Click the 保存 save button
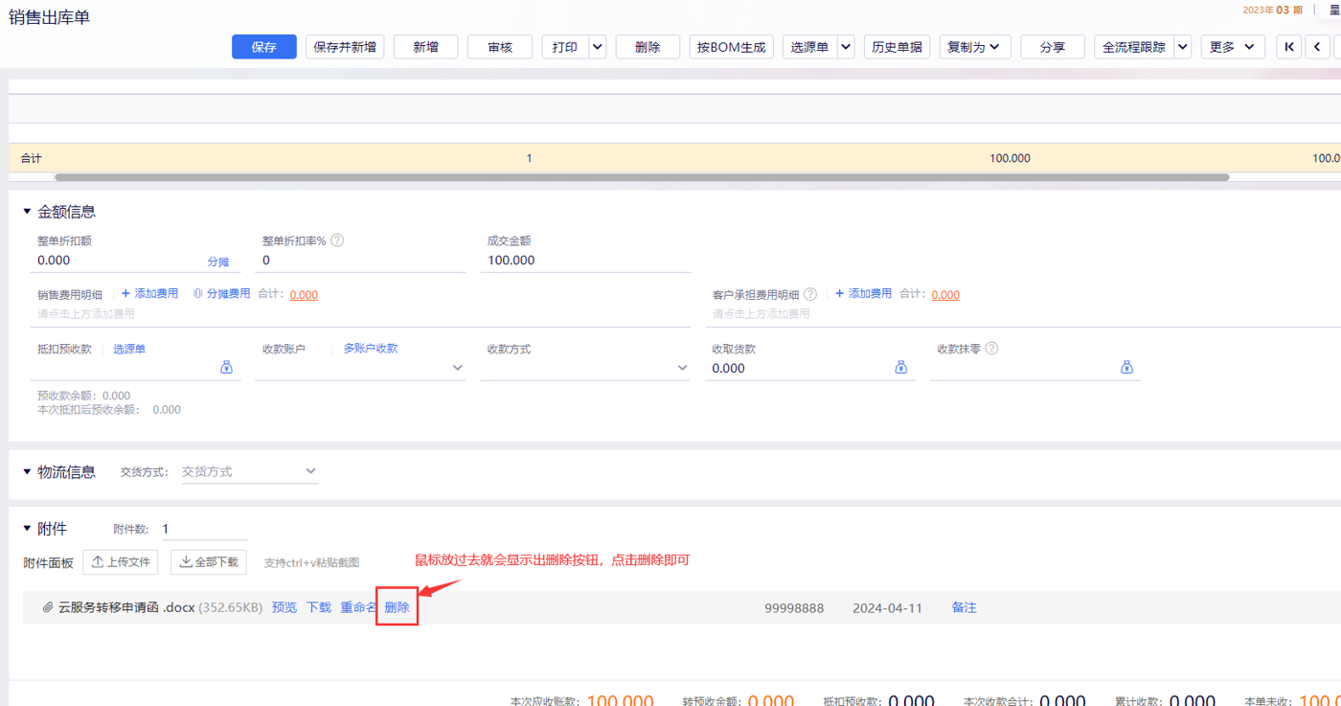1341x706 pixels. [x=263, y=47]
